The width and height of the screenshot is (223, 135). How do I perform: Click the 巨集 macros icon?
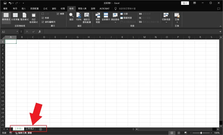click(177, 15)
